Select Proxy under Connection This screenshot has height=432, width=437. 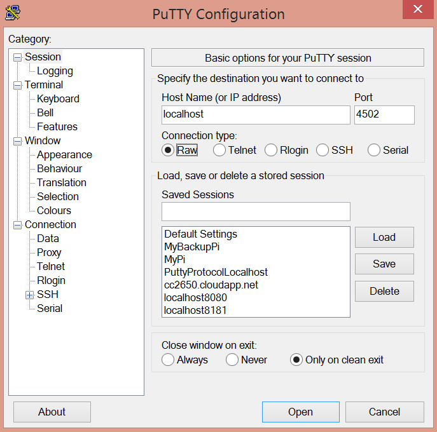(49, 252)
